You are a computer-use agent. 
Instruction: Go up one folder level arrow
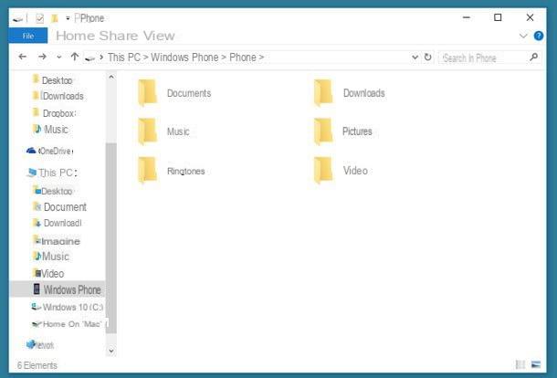[x=75, y=57]
